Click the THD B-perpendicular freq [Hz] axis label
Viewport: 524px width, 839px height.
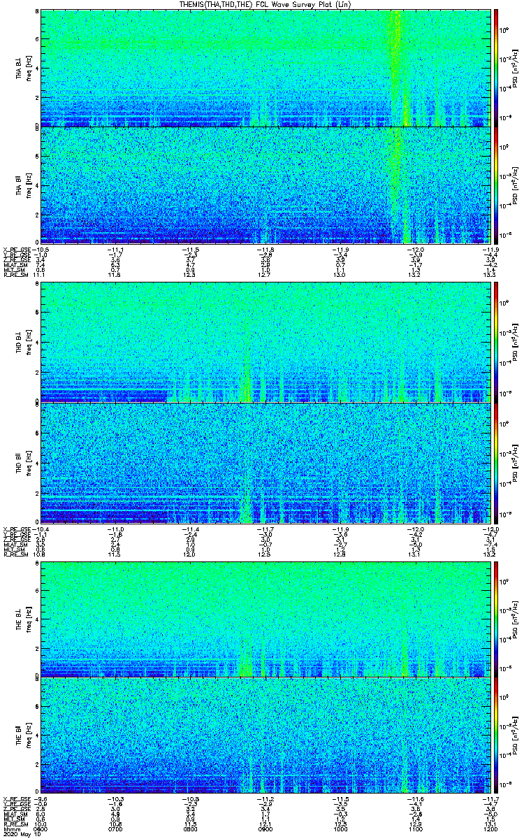28,343
